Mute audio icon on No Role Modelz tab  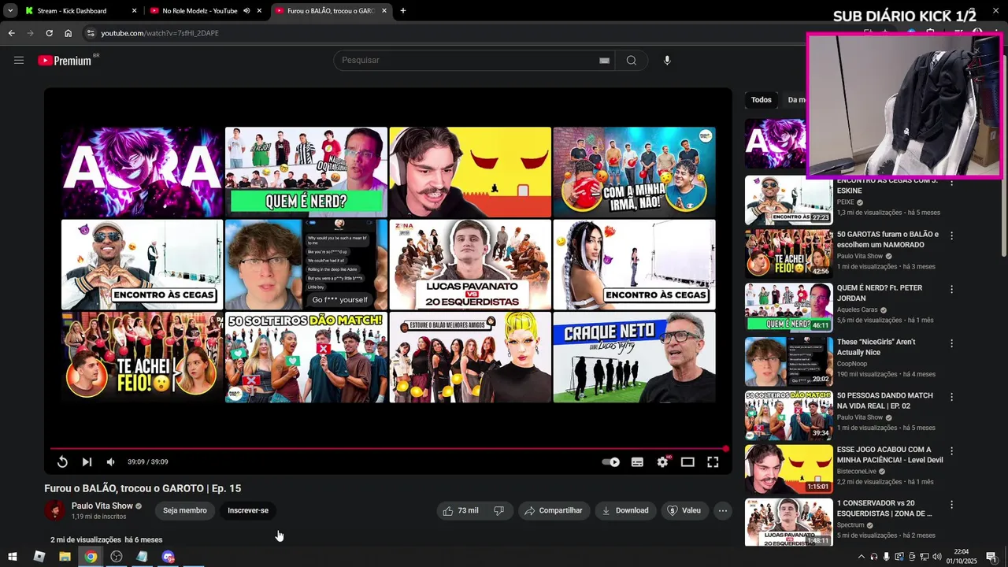coord(246,11)
